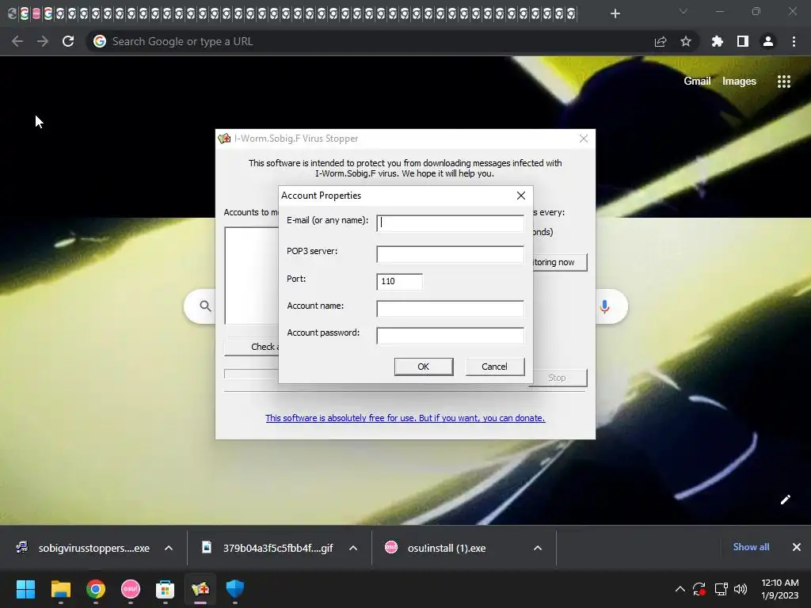Open the Windows Start menu

[x=25, y=589]
